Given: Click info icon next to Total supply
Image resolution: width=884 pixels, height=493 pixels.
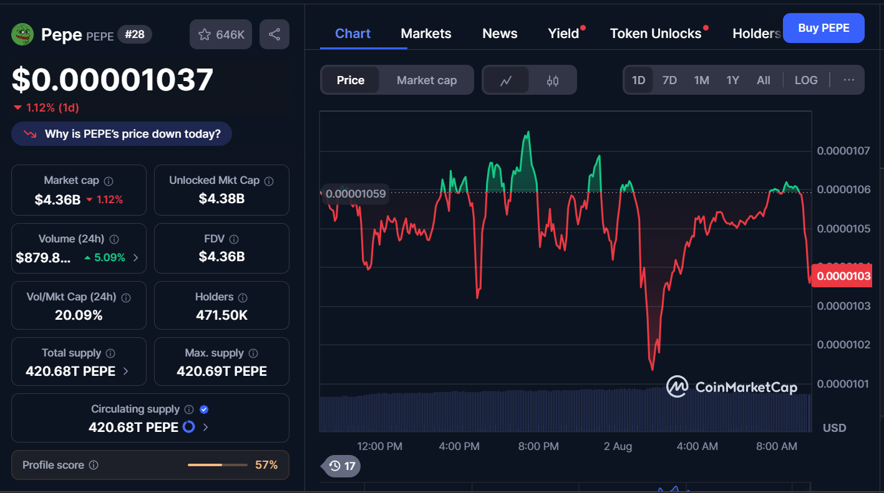Looking at the screenshot, I should [x=110, y=353].
